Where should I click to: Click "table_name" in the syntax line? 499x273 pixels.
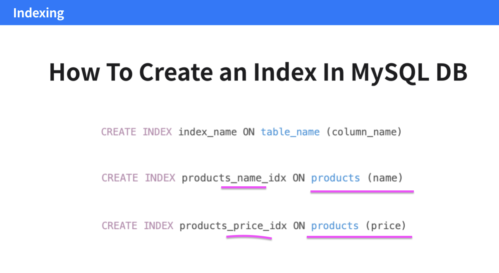click(x=290, y=132)
